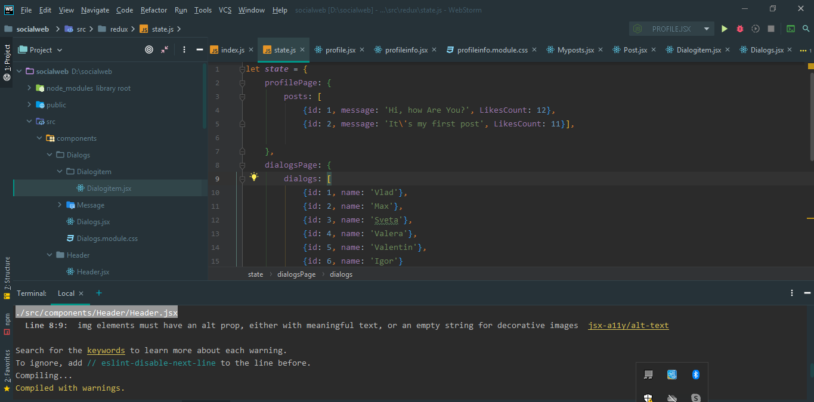Image resolution: width=814 pixels, height=402 pixels.
Task: Toggle the Structure tool window stripe button
Action: (x=7, y=277)
